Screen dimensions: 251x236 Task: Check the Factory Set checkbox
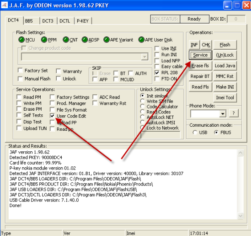[x=20, y=70]
